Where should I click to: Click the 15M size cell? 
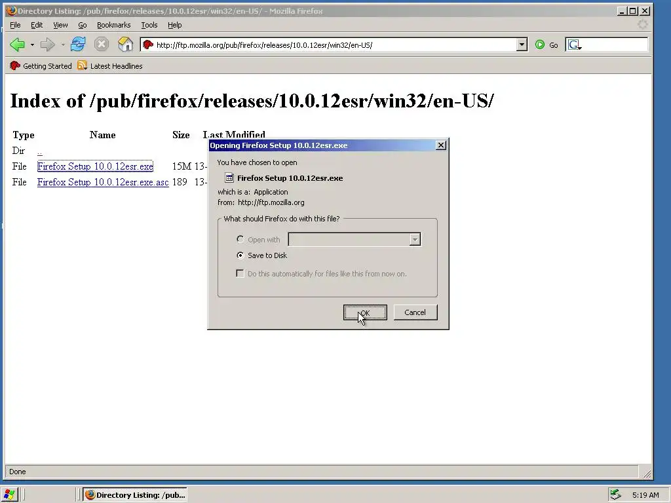pos(182,166)
